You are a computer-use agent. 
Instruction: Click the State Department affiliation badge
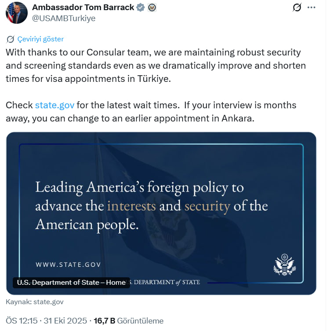(152, 7)
